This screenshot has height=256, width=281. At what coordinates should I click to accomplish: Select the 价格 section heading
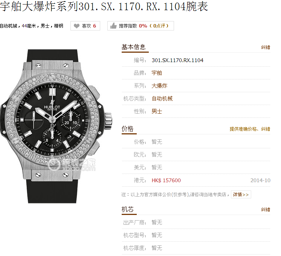(x=127, y=129)
